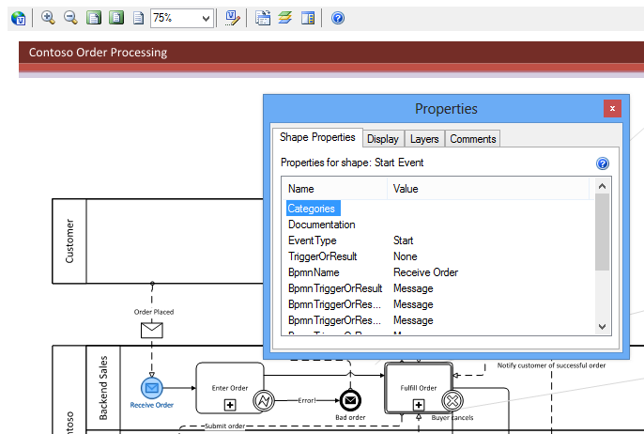
Task: Click the toolbar Help question mark icon
Action: pyautogui.click(x=338, y=18)
